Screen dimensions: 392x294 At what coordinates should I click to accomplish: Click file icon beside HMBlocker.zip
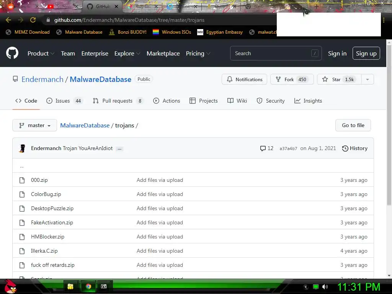tap(22, 237)
